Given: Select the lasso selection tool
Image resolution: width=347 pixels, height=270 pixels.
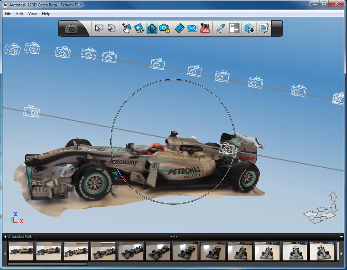Looking at the screenshot, I should (111, 28).
